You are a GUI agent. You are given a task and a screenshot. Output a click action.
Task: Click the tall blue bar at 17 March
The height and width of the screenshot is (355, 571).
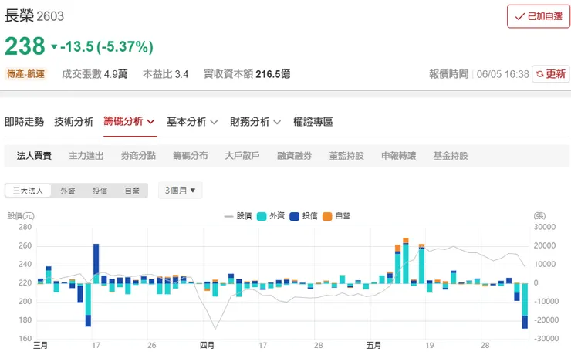point(96,264)
